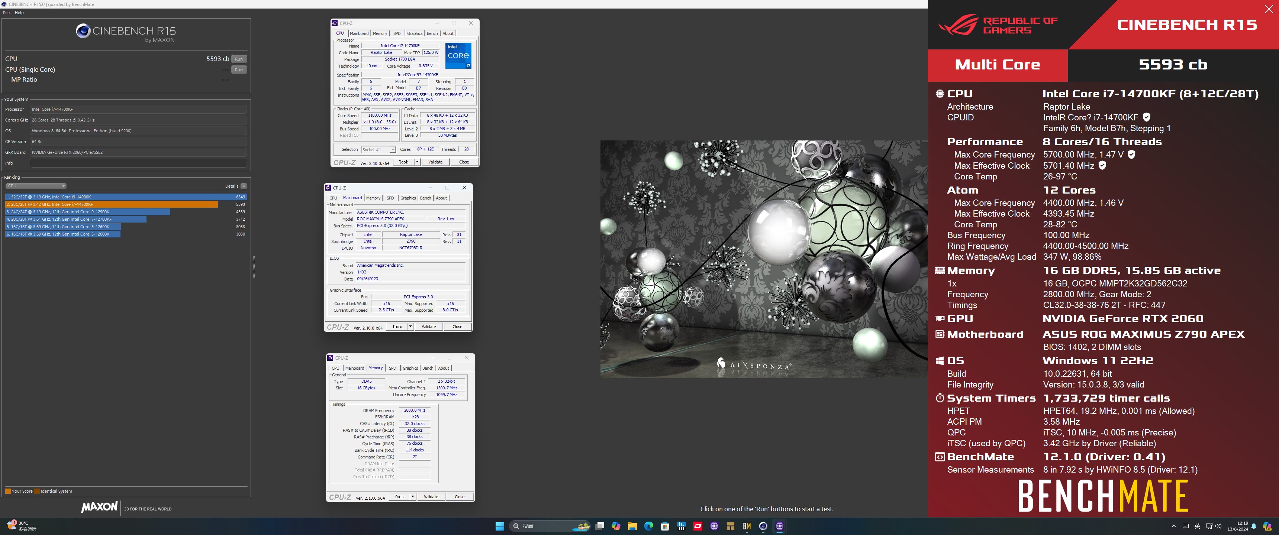Open the Socket #1 selection dropdown
The width and height of the screenshot is (1279, 535).
(x=378, y=149)
